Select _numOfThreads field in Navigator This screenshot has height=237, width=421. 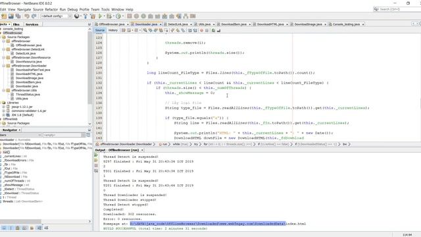pos(16,181)
